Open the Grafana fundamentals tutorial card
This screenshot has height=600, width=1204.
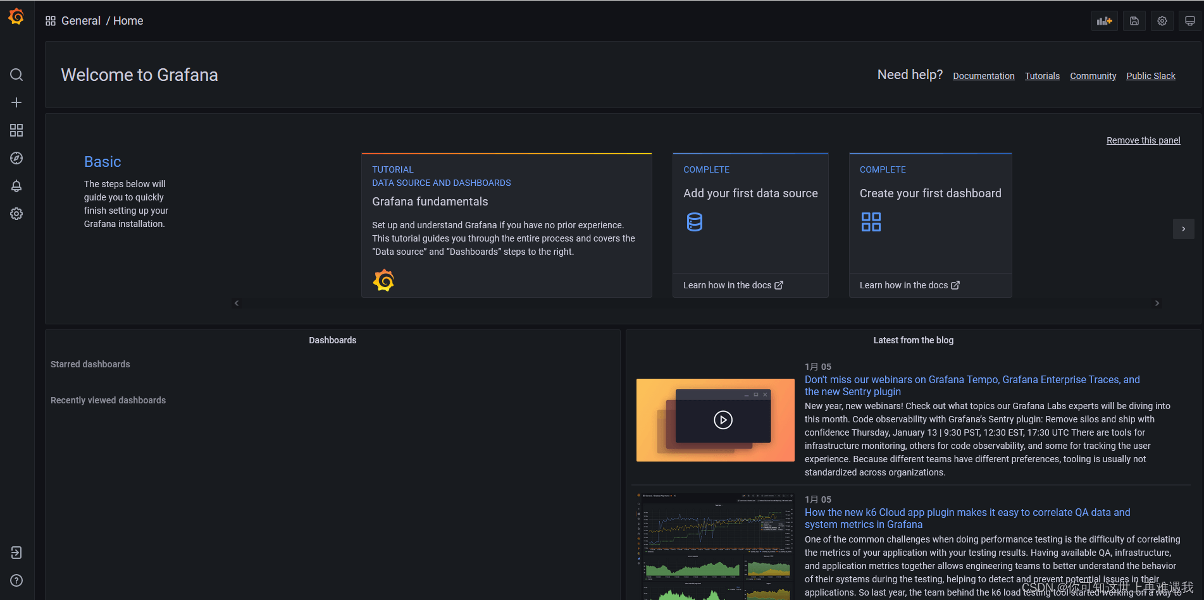click(507, 225)
